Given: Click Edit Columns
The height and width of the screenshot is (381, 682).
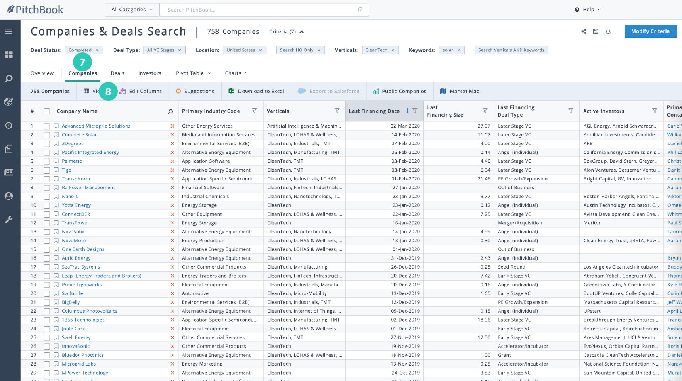Looking at the screenshot, I should coord(140,91).
